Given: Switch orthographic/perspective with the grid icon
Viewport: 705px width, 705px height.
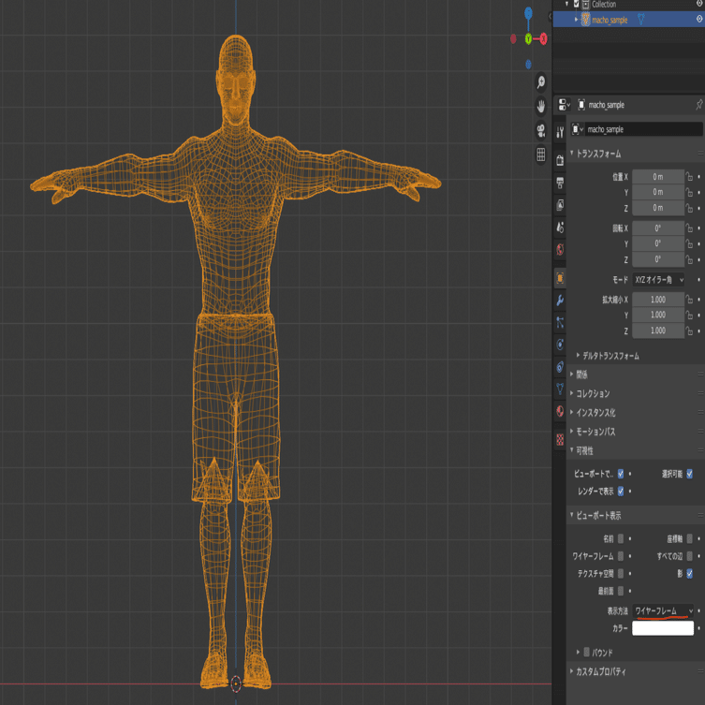Looking at the screenshot, I should [541, 155].
